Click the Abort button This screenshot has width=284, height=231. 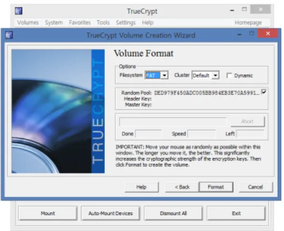pos(247,122)
